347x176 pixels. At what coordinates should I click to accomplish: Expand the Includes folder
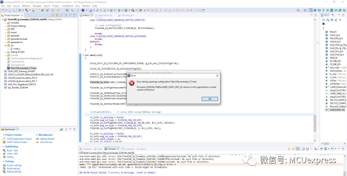click(6, 23)
